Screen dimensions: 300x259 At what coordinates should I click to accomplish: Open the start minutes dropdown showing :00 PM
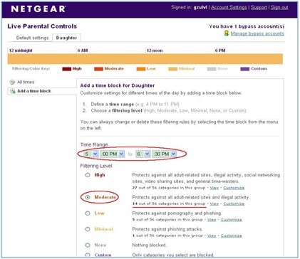tap(113, 154)
